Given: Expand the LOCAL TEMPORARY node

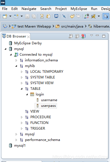Looking at the screenshot, I should tap(22, 72).
